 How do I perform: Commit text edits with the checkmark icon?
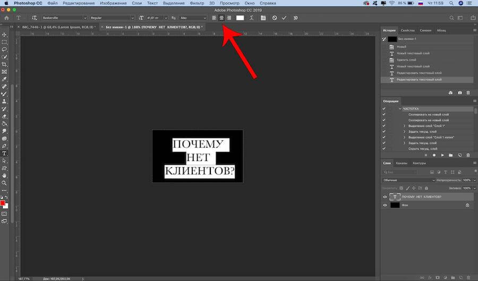click(x=284, y=18)
